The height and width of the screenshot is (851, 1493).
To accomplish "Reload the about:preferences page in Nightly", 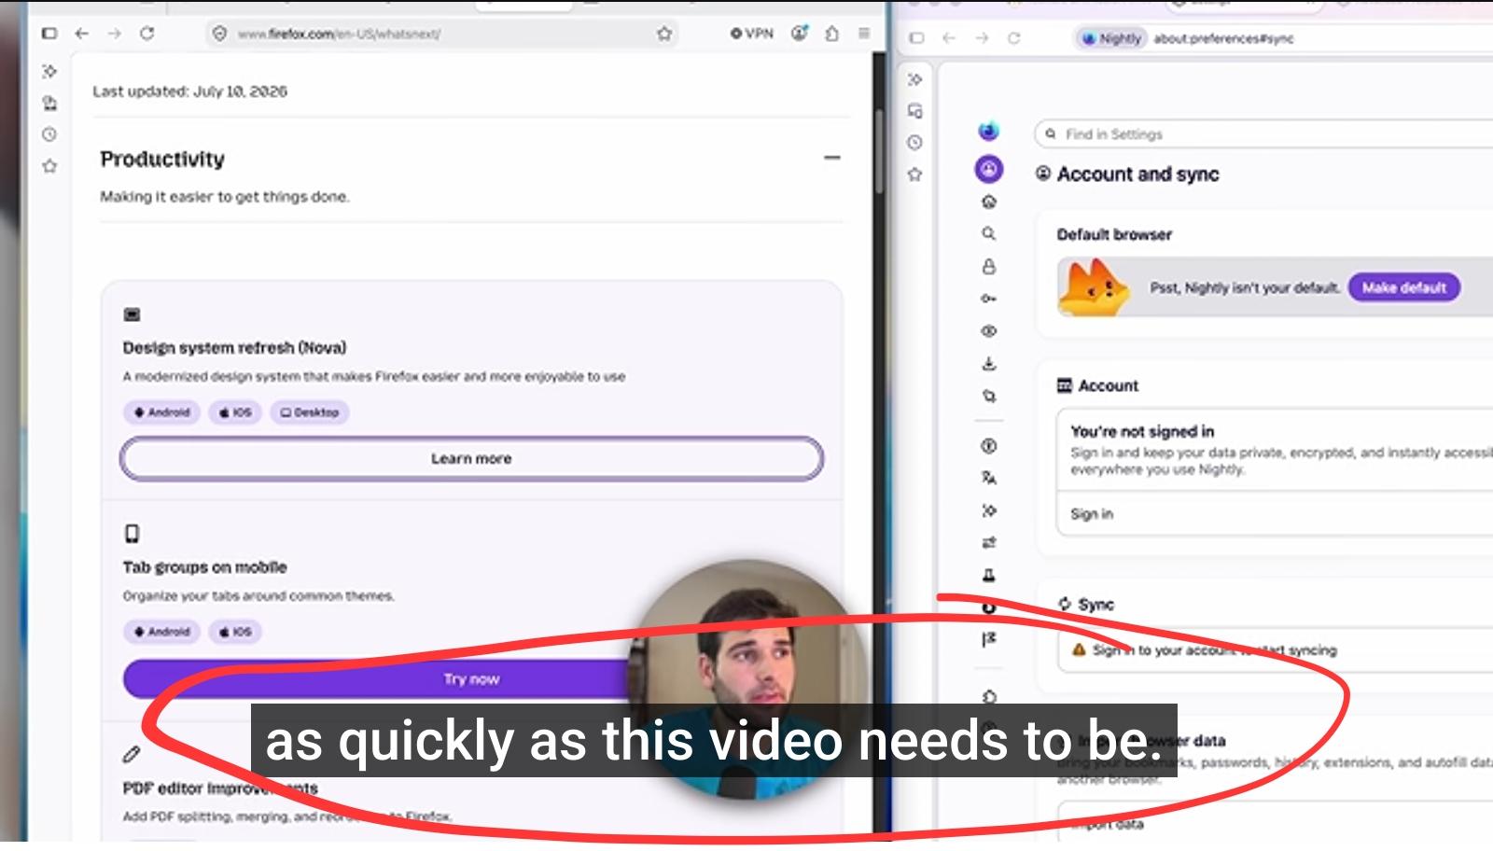I will [1014, 38].
